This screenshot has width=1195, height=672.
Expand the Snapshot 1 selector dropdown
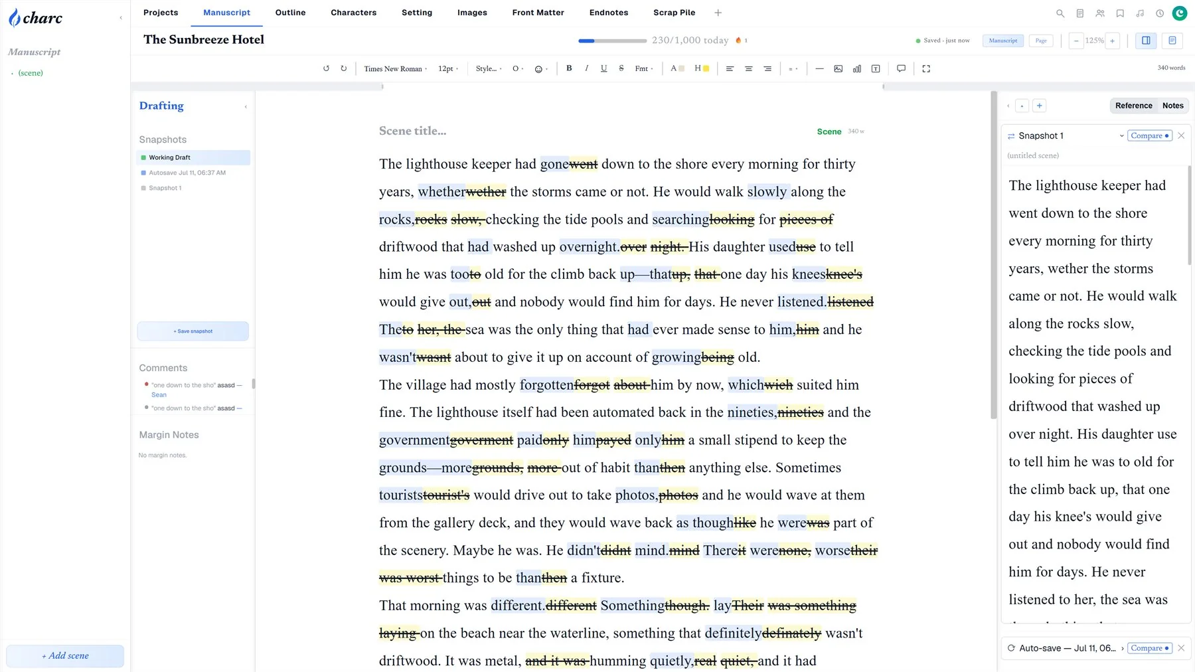(x=1122, y=135)
